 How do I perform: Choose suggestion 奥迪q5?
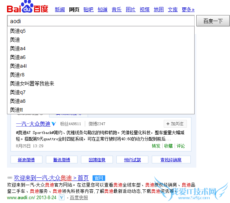click(101, 31)
